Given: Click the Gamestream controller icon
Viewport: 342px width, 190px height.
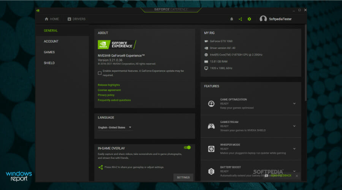Looking at the screenshot, I should click(x=211, y=126).
